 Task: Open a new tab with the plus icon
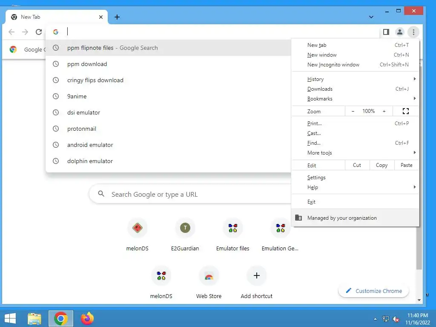pyautogui.click(x=117, y=17)
